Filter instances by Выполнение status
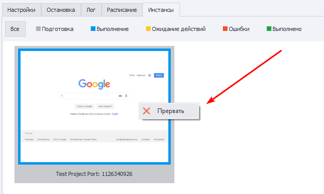324x194 pixels. click(x=110, y=29)
